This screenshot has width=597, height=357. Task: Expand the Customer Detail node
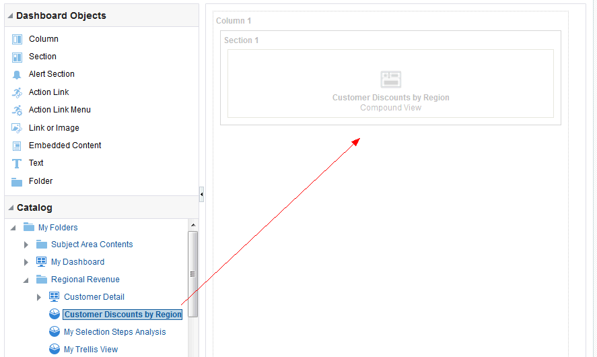coord(38,297)
